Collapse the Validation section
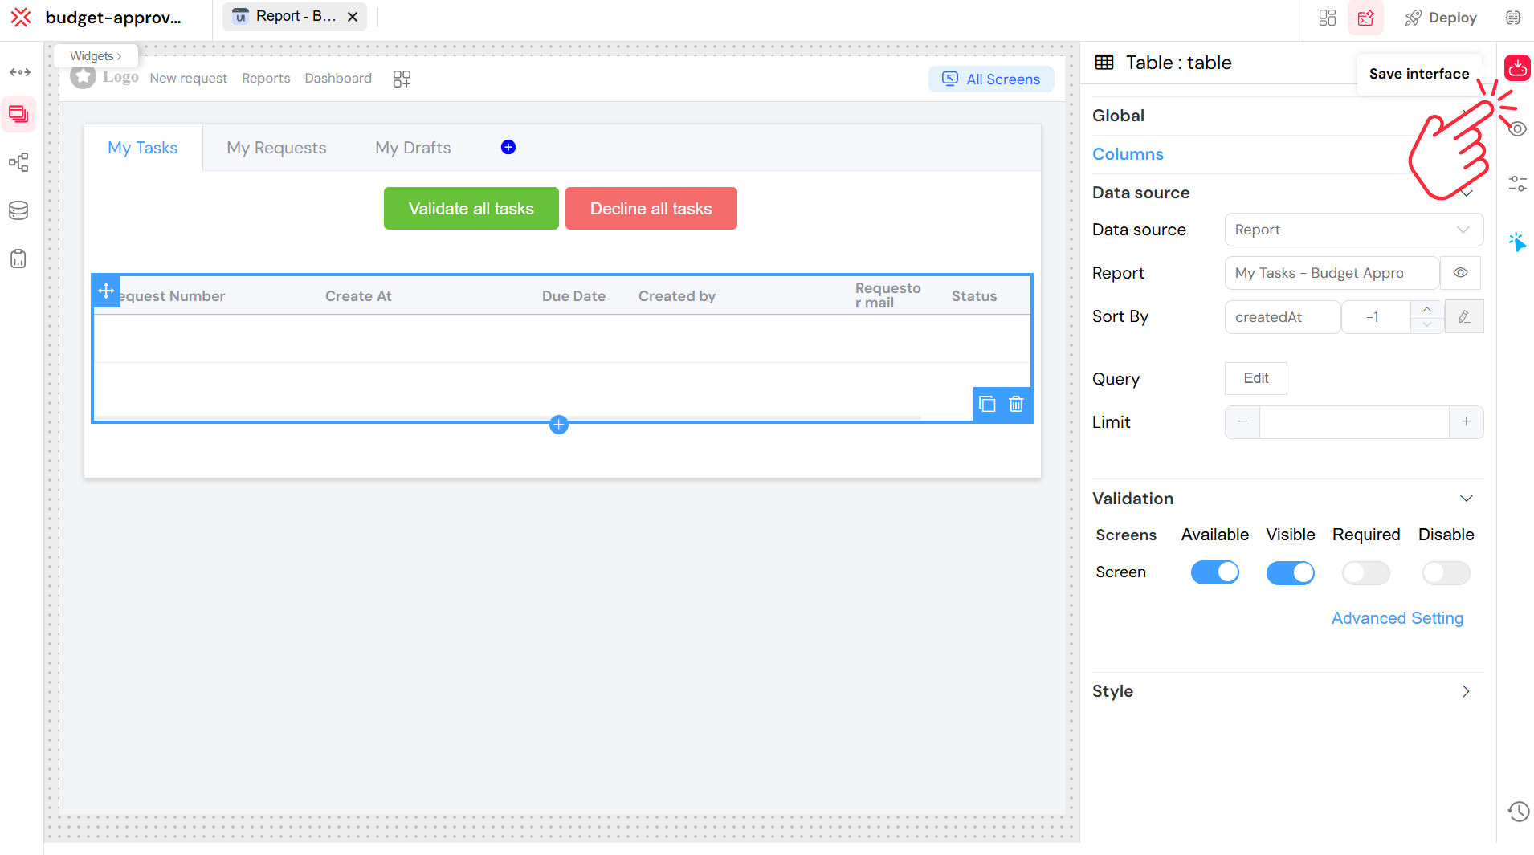This screenshot has width=1534, height=855. [x=1466, y=499]
